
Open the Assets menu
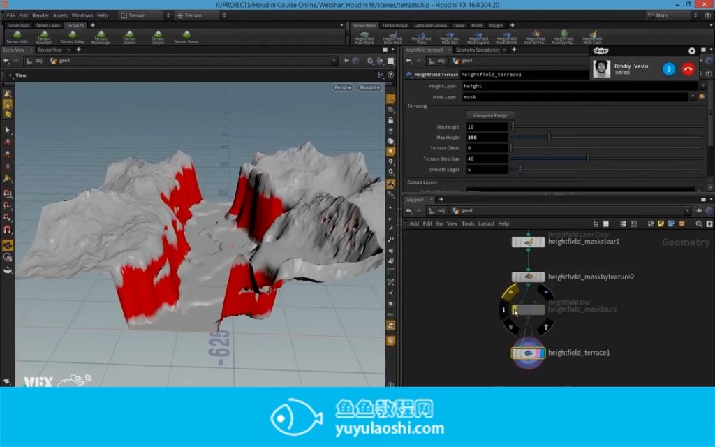(x=60, y=15)
